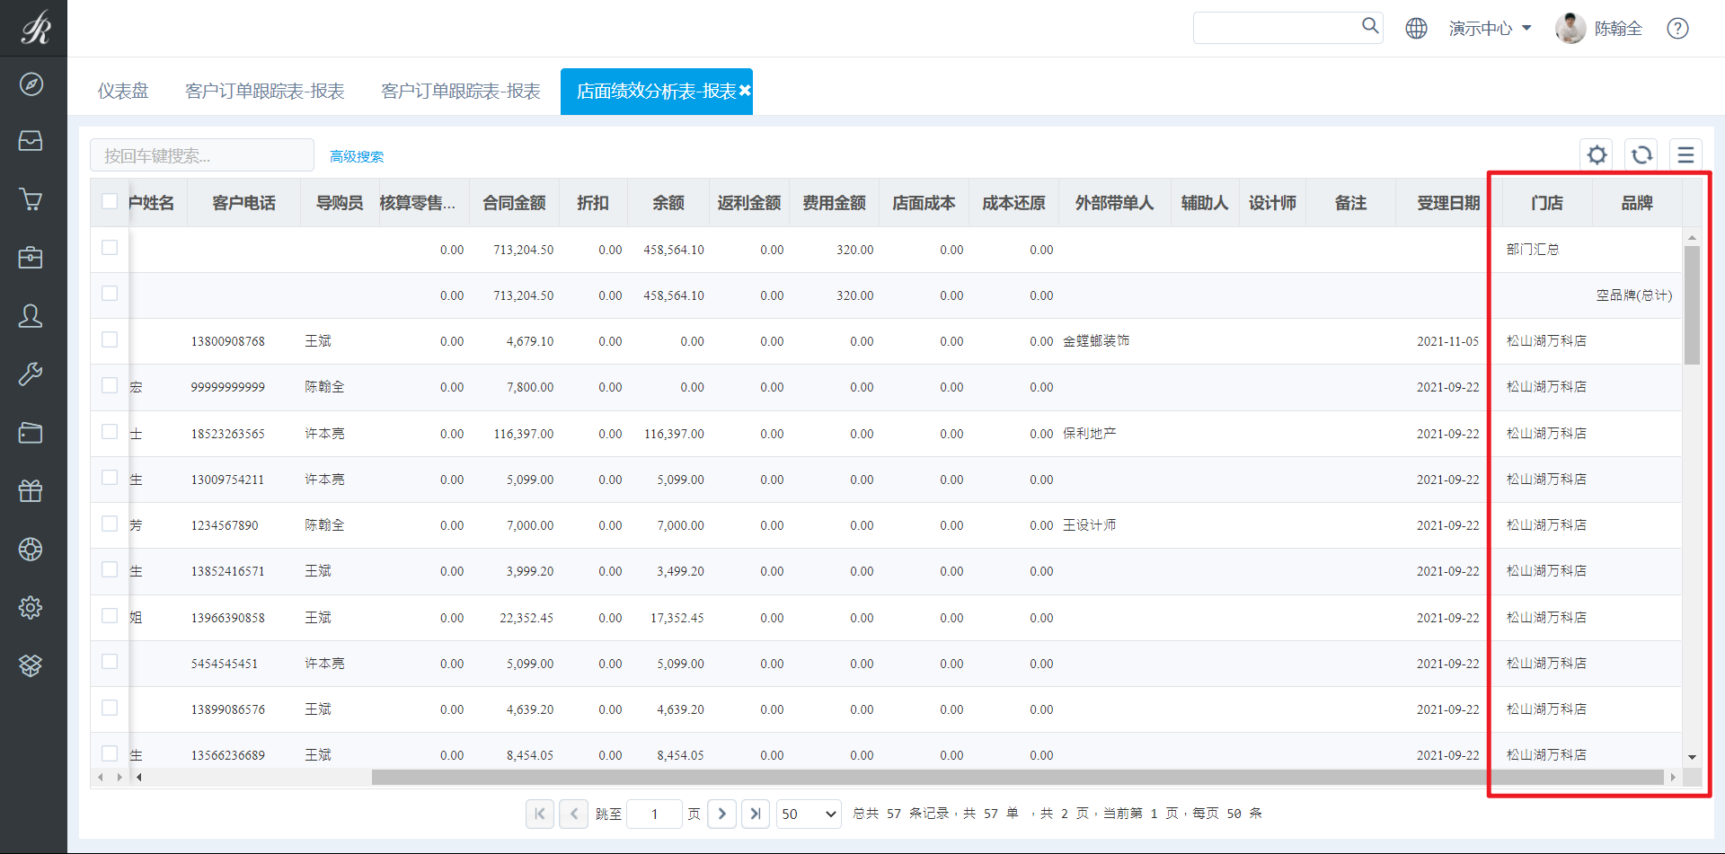1725x854 pixels.
Task: Open the wrench tools sidebar icon
Action: point(31,374)
